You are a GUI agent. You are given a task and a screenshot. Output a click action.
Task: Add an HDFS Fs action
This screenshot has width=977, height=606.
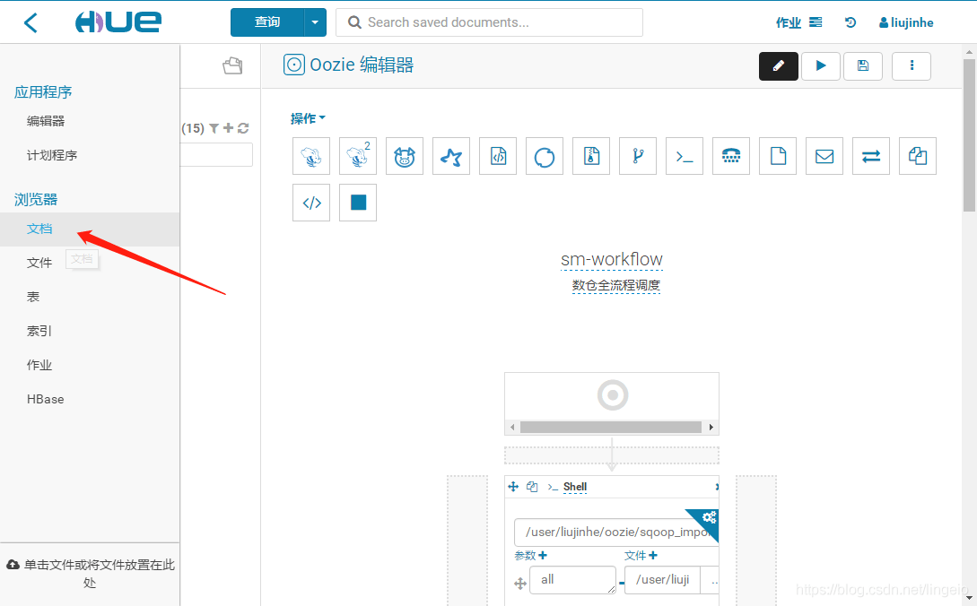778,156
